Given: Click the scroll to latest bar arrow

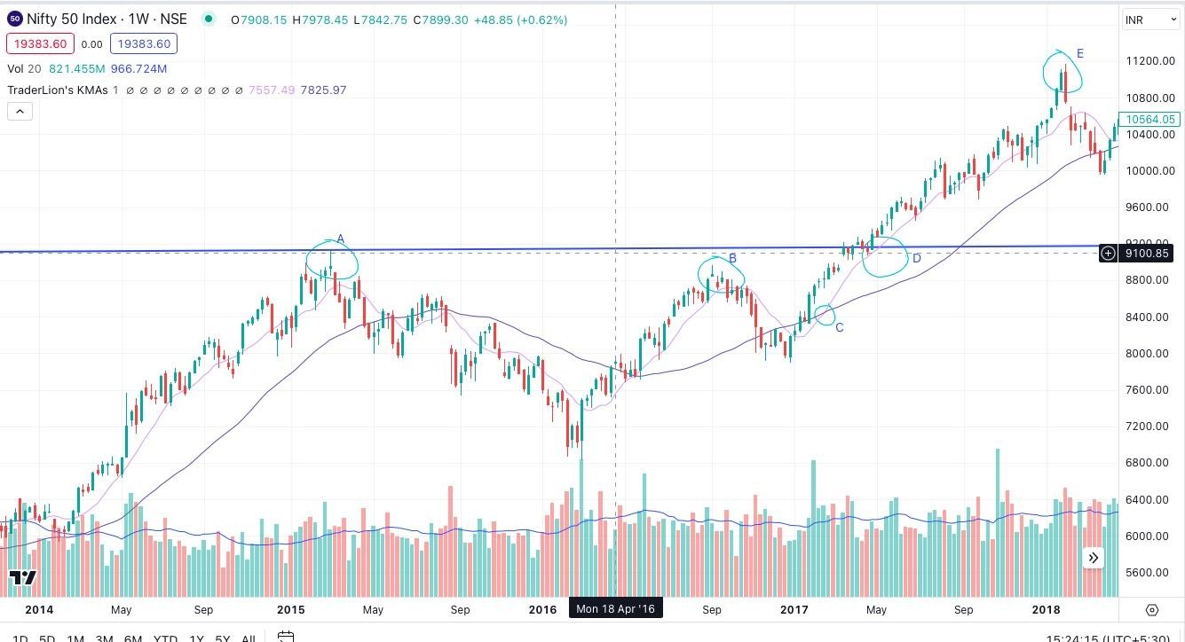Looking at the screenshot, I should click(1093, 558).
